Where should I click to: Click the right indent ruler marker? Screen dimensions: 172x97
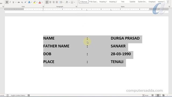(149, 10)
